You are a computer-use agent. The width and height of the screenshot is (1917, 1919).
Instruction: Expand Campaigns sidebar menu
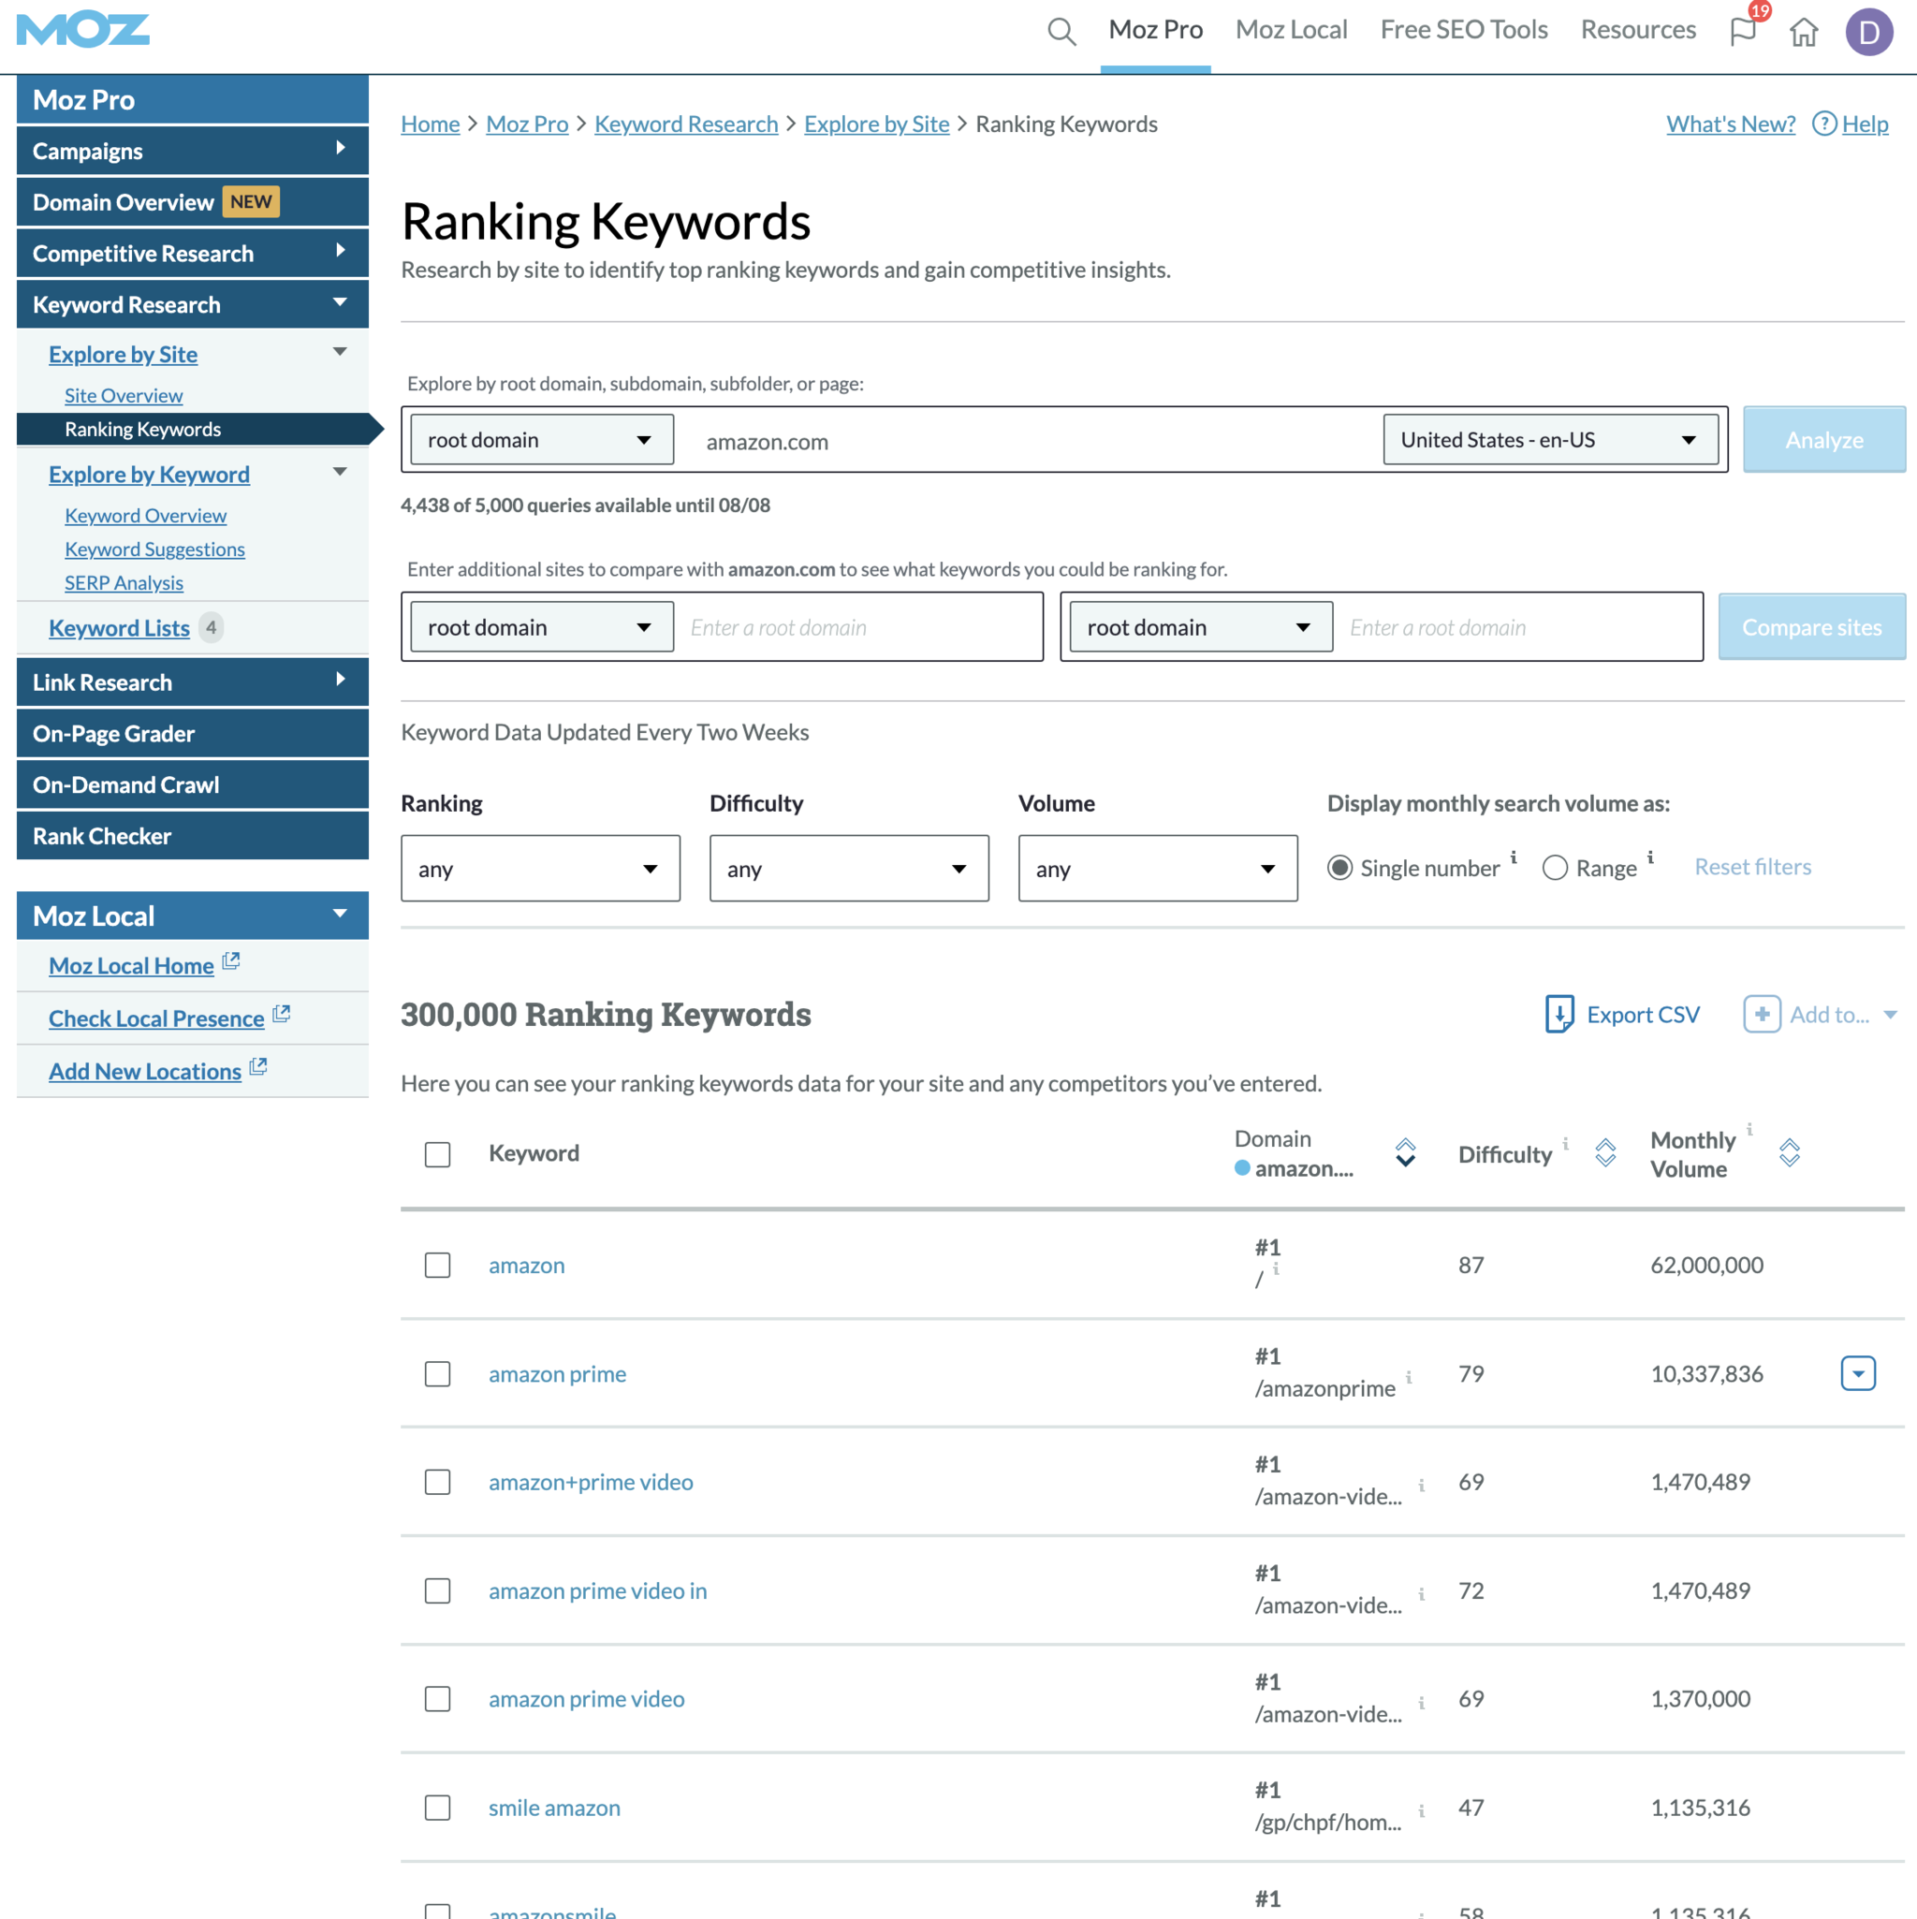click(193, 151)
